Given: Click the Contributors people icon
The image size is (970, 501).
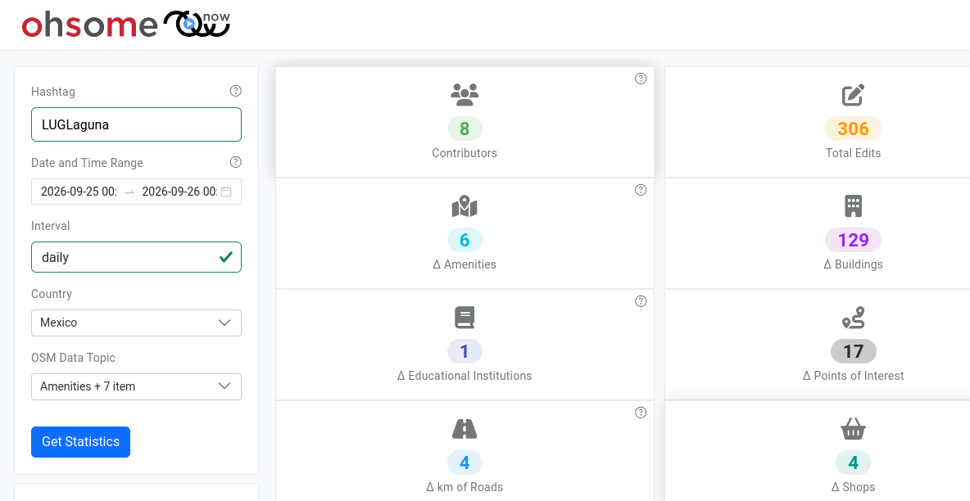Looking at the screenshot, I should click(465, 94).
